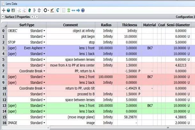Select the Radius column header
This screenshot has width=195, height=130.
[106, 25]
